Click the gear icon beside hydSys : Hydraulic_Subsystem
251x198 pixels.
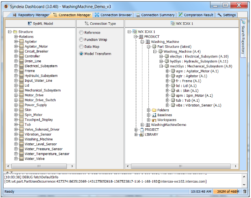167,61
